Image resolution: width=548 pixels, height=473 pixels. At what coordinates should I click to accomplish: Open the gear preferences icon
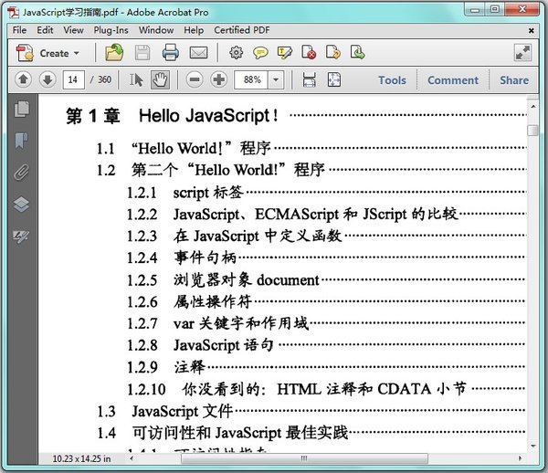click(236, 53)
